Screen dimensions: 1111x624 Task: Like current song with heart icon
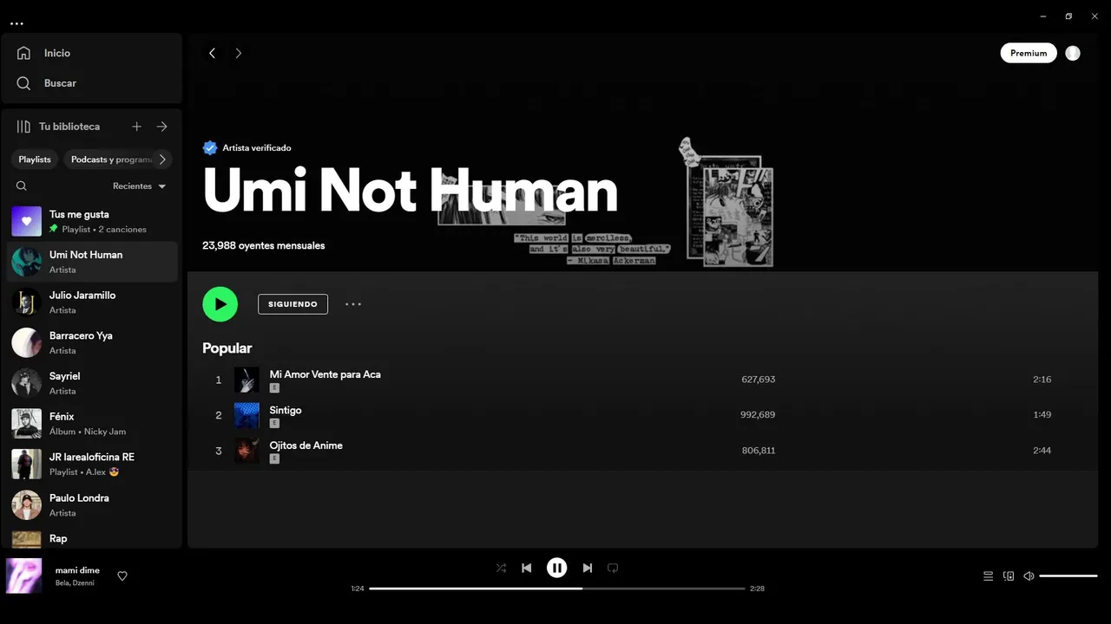tap(122, 576)
